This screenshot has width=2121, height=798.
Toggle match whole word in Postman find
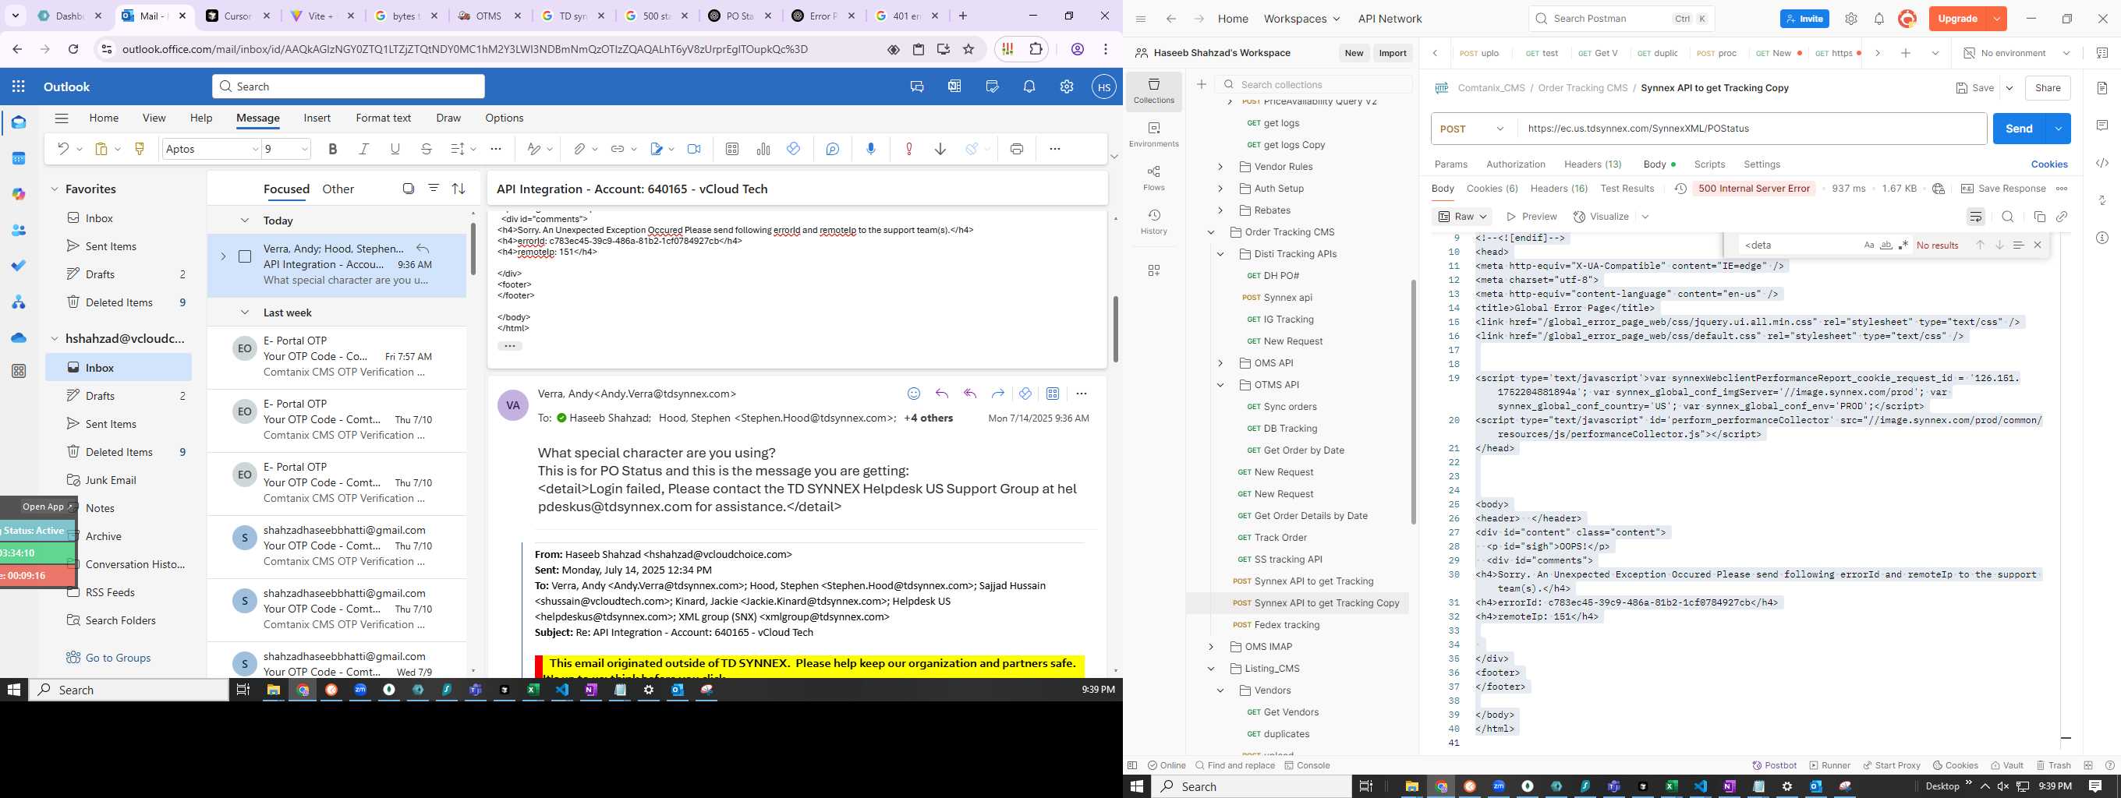[x=1886, y=245]
